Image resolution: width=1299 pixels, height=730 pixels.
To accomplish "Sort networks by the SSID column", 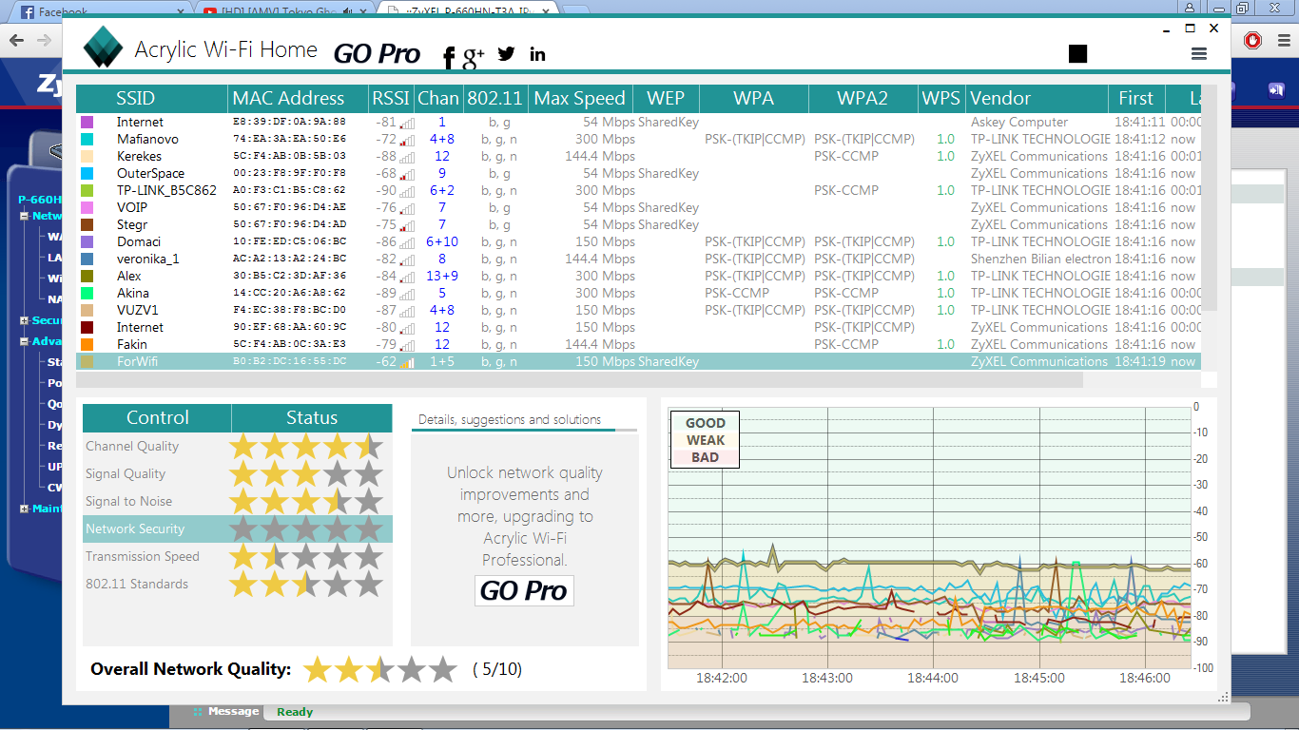I will [135, 99].
